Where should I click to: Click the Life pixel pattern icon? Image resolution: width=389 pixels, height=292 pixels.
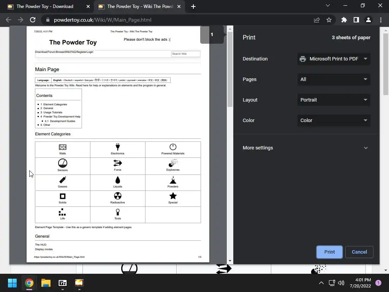[x=62, y=212]
